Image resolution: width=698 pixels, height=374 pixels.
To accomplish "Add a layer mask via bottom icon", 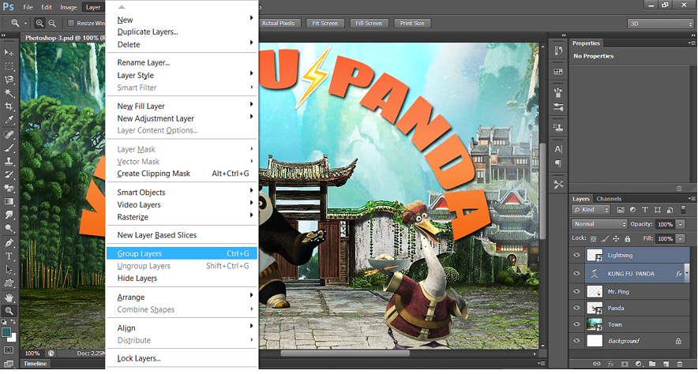I will (625, 364).
